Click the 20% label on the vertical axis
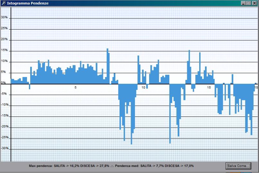This screenshot has width=259, height=173. [x=5, y=39]
